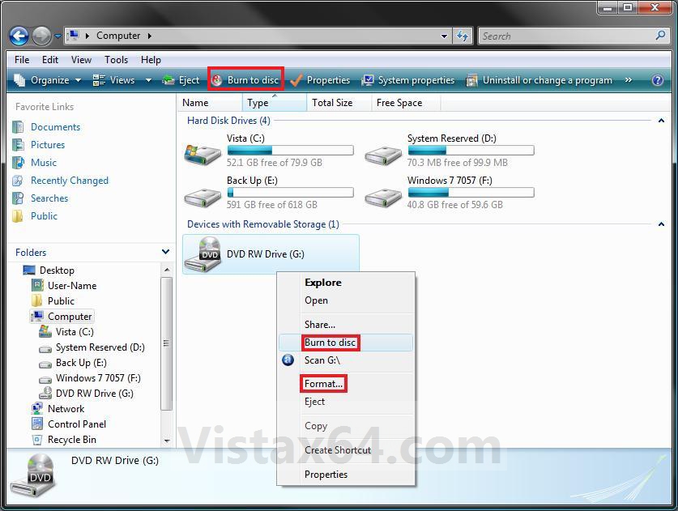Click System Reserved (D:) capacity bar

click(471, 151)
